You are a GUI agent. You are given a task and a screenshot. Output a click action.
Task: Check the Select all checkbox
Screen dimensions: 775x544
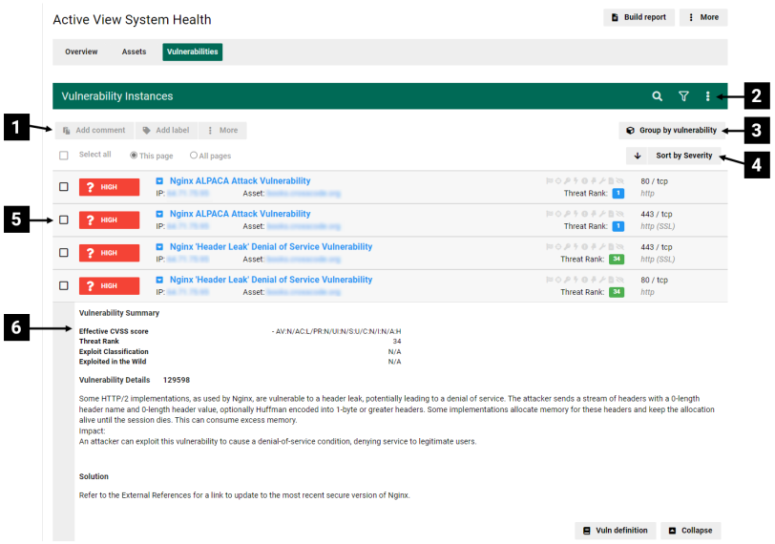[x=64, y=156]
